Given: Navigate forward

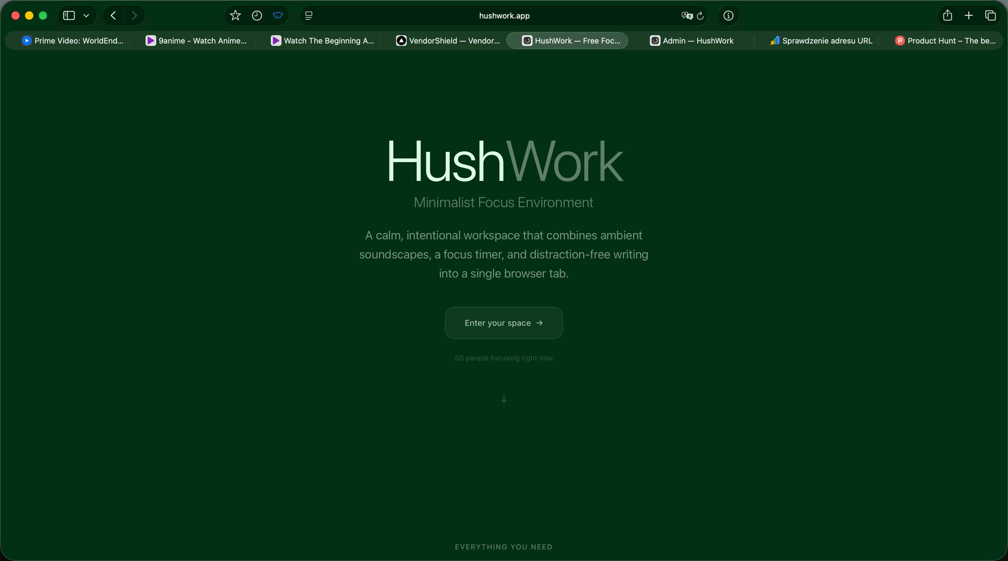Looking at the screenshot, I should click(x=134, y=16).
